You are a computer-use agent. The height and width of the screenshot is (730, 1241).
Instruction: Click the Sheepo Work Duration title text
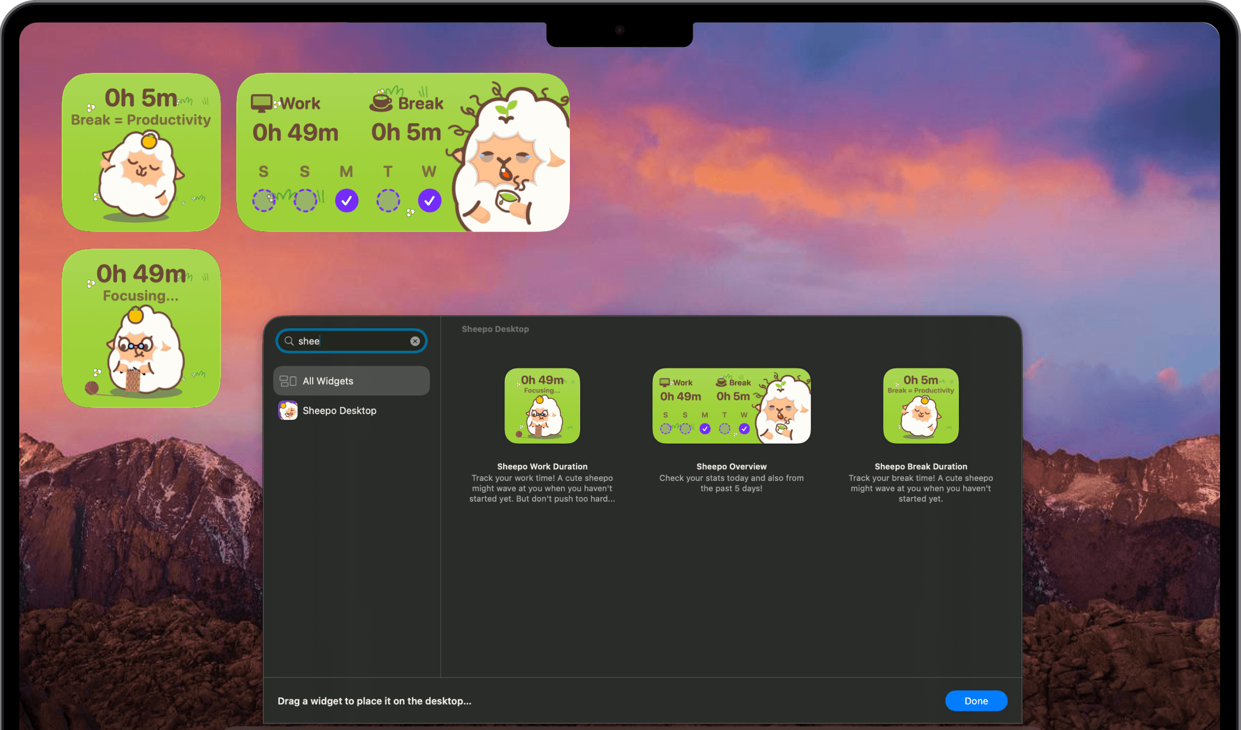[x=542, y=467]
